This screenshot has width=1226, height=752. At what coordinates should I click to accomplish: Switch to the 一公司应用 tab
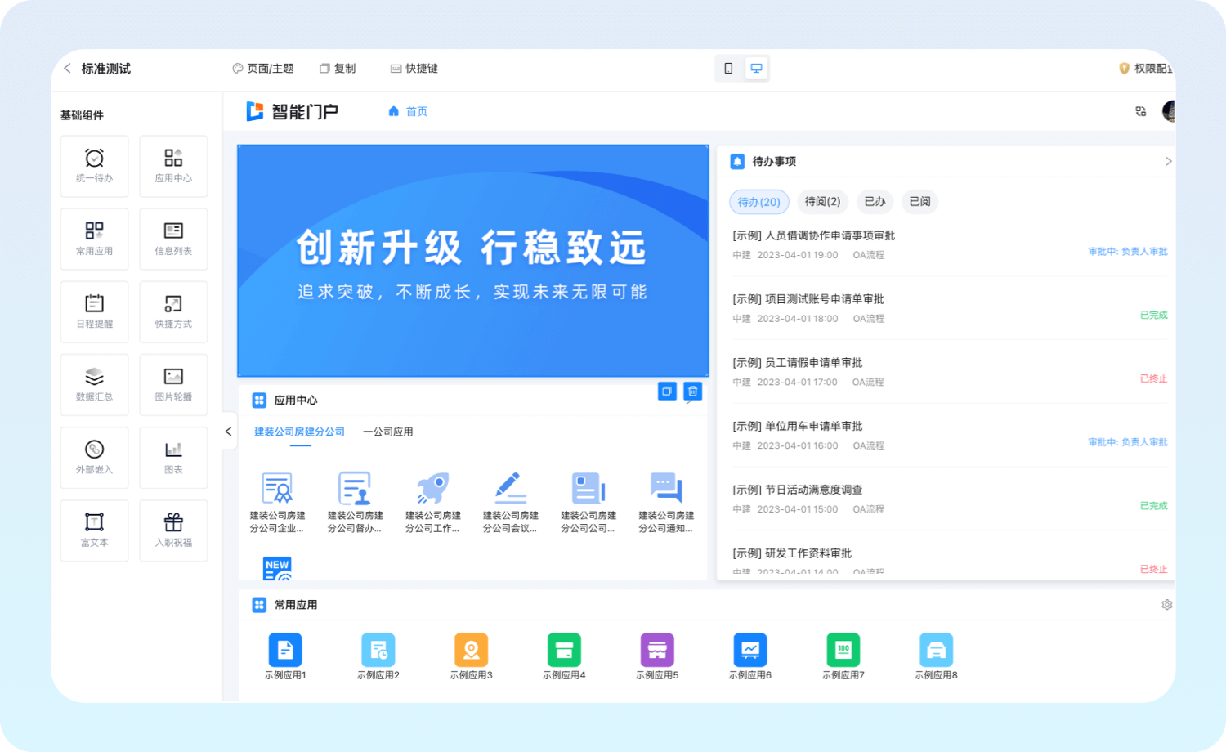(x=388, y=432)
